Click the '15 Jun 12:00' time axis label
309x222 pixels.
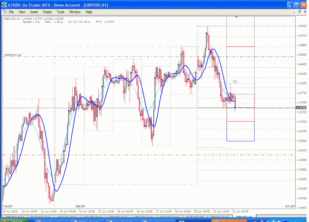tap(106, 211)
